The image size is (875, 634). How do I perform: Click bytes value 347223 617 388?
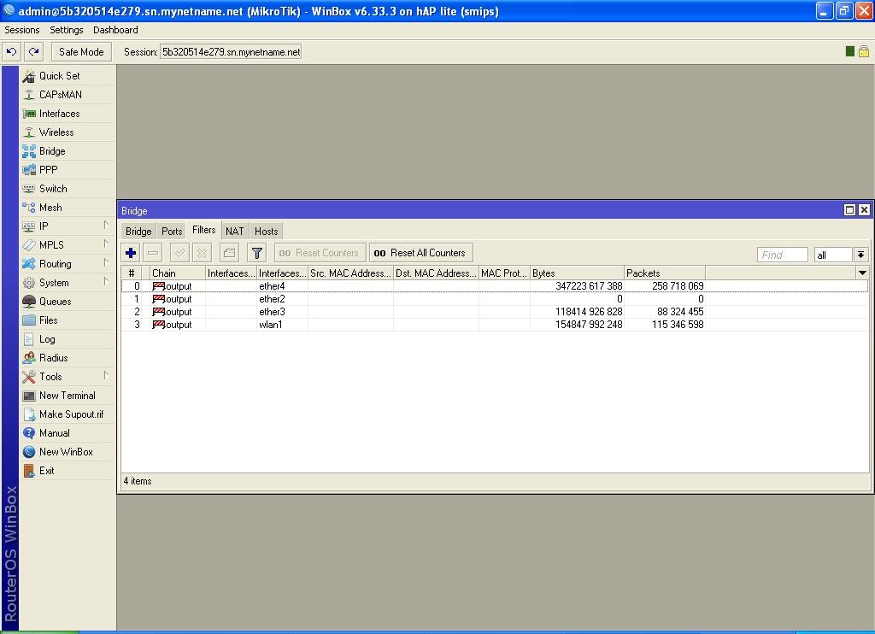pos(589,286)
